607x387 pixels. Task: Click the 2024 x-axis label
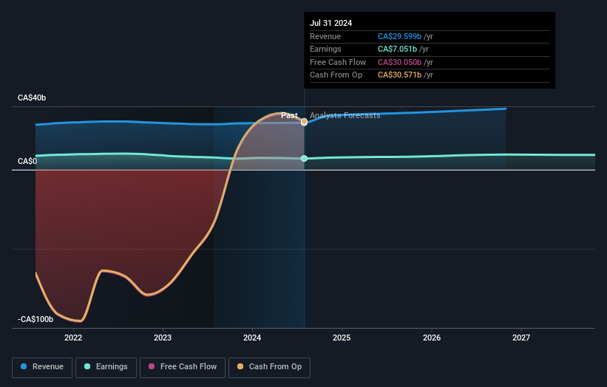[x=252, y=338]
